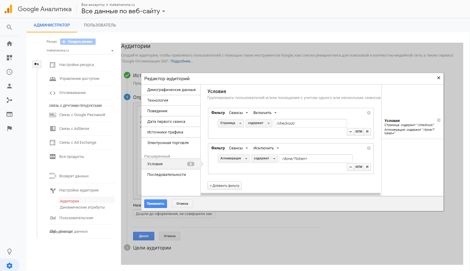Click the horizontal scrollbar under the filters
This screenshot has height=271, width=470.
coord(291,194)
